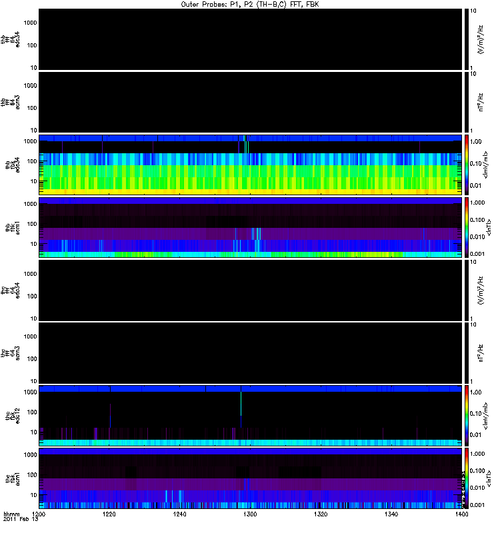
Task: Select the thb fff scm3 spectrogram panel
Action: pyautogui.click(x=251, y=101)
